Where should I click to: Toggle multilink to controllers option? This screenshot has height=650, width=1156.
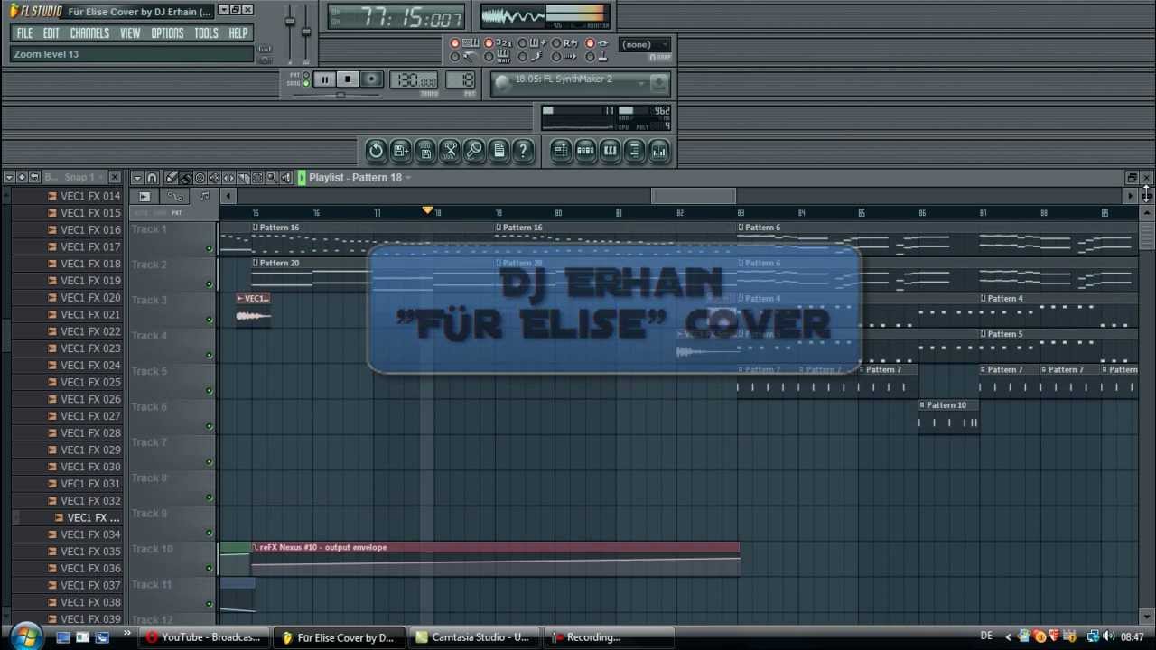coord(597,57)
